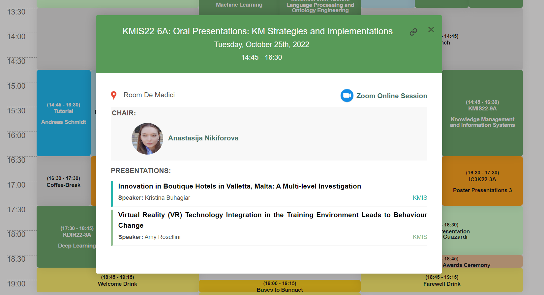Open the Welcome Drink event block
This screenshot has width=544, height=295.
click(117, 280)
